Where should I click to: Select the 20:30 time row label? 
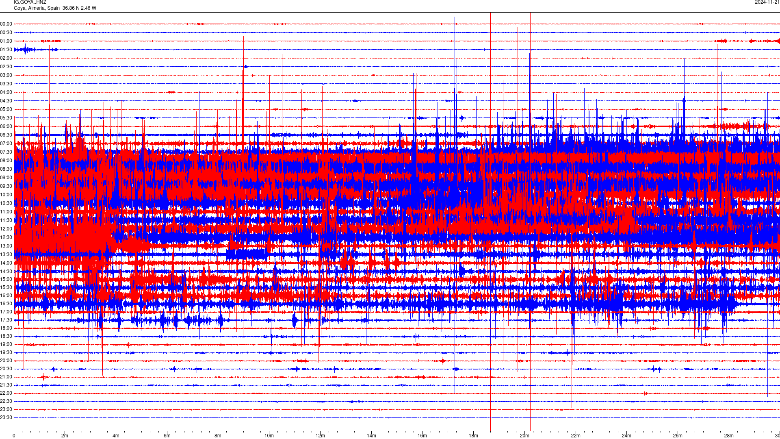(6, 369)
